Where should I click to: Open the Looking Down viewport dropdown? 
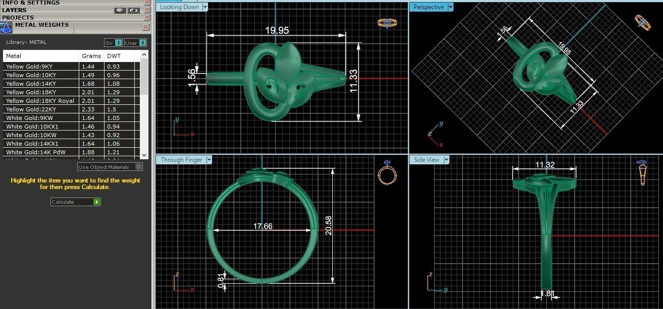[x=205, y=7]
